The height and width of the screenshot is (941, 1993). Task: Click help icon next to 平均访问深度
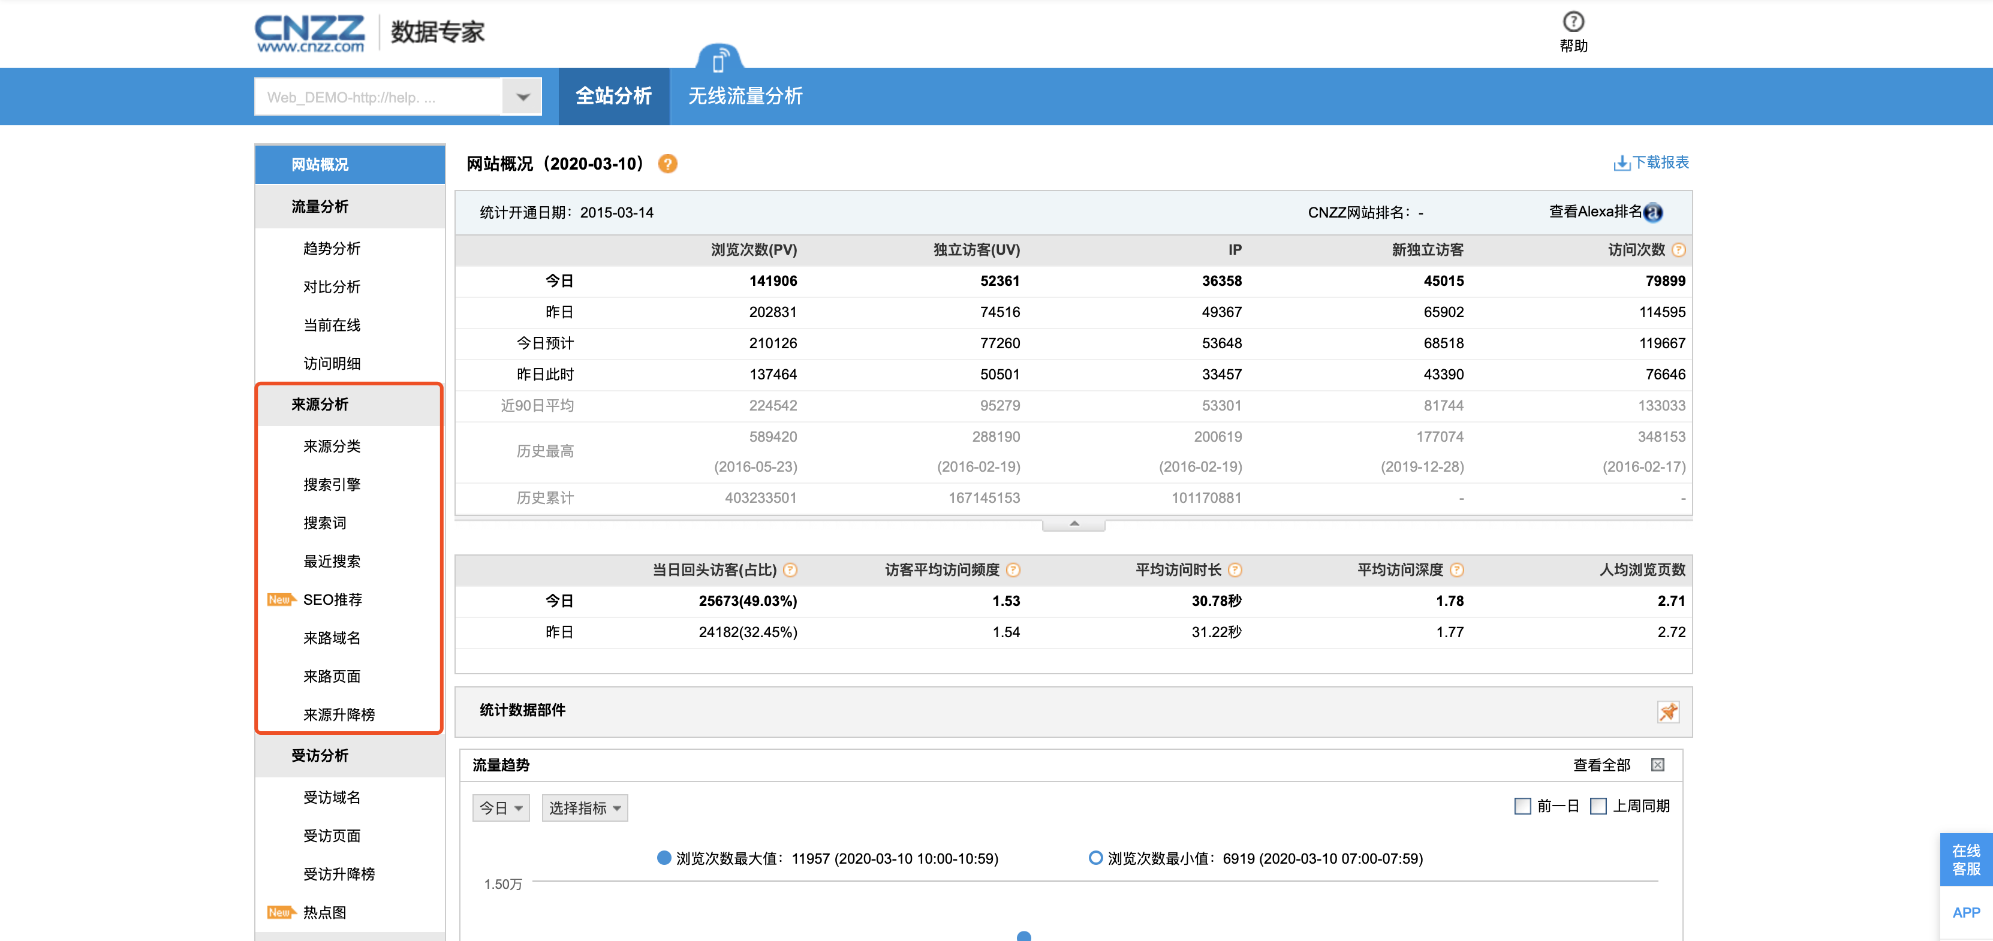click(1457, 570)
